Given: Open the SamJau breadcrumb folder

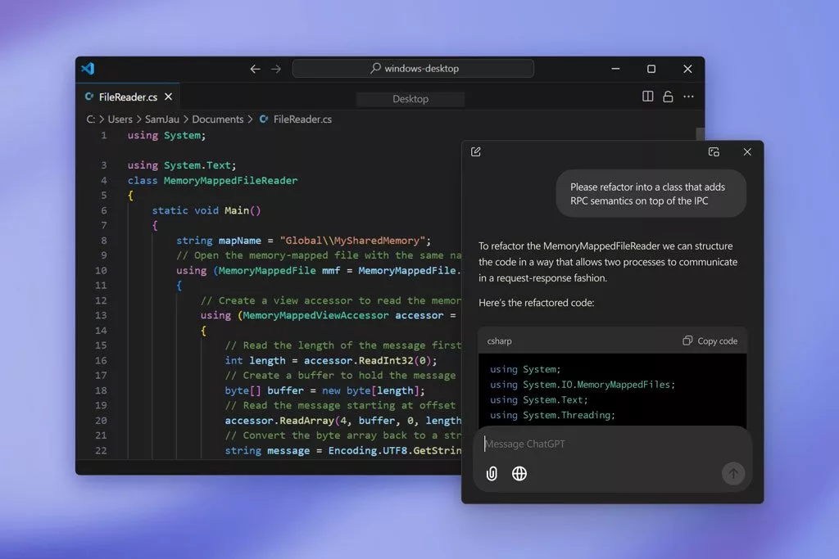Looking at the screenshot, I should click(161, 119).
